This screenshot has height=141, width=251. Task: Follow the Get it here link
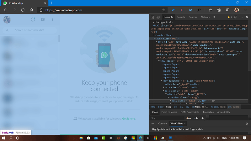(129, 119)
